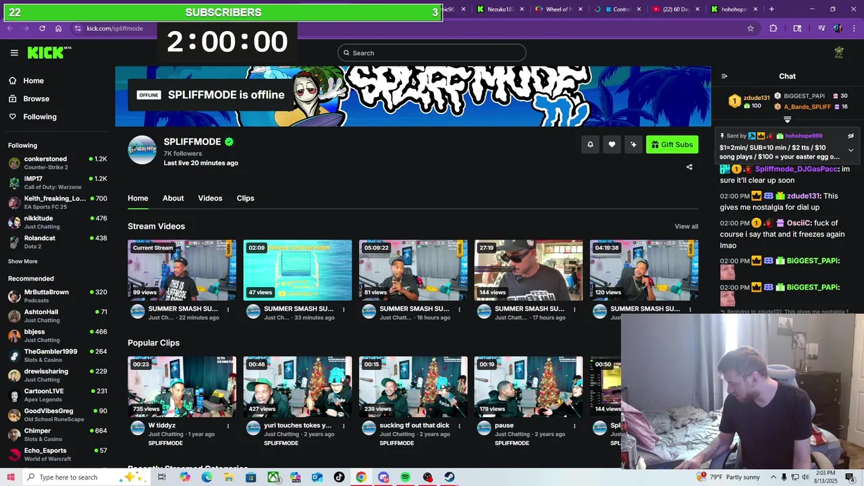Click hohohope999 name in pinned message
This screenshot has width=864, height=486.
pyautogui.click(x=803, y=136)
